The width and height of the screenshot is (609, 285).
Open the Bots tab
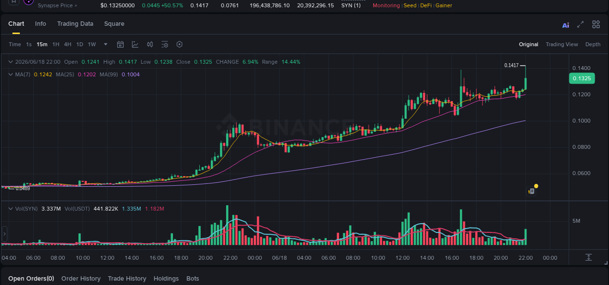coord(192,279)
